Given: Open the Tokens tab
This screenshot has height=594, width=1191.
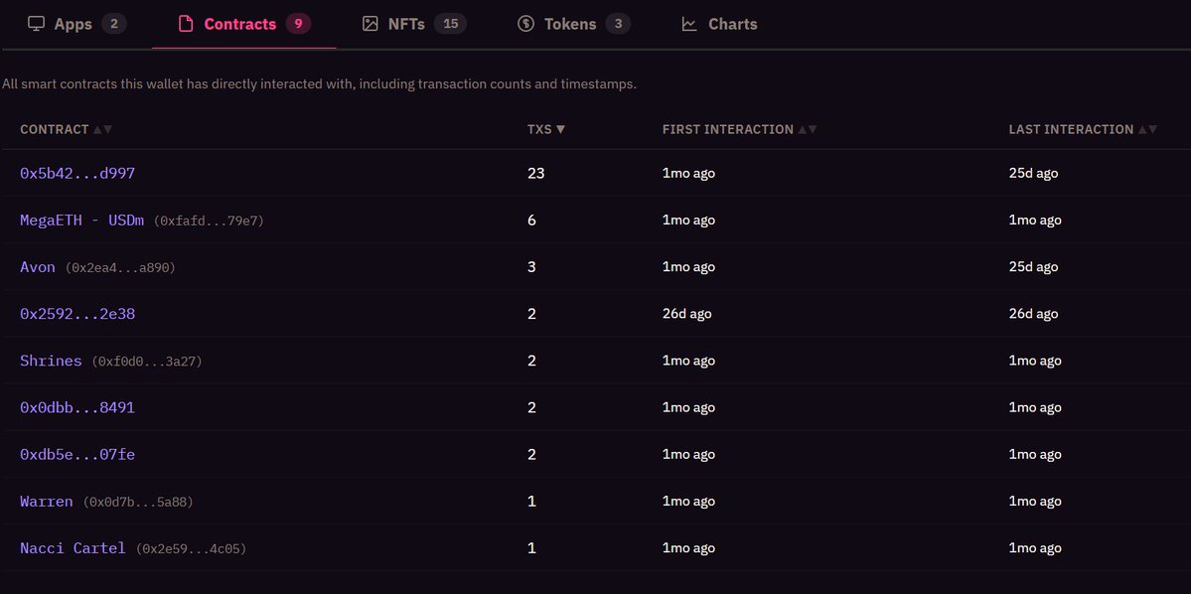Looking at the screenshot, I should click(x=570, y=24).
